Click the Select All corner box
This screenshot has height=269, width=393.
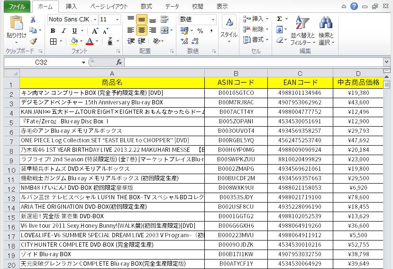11,73
